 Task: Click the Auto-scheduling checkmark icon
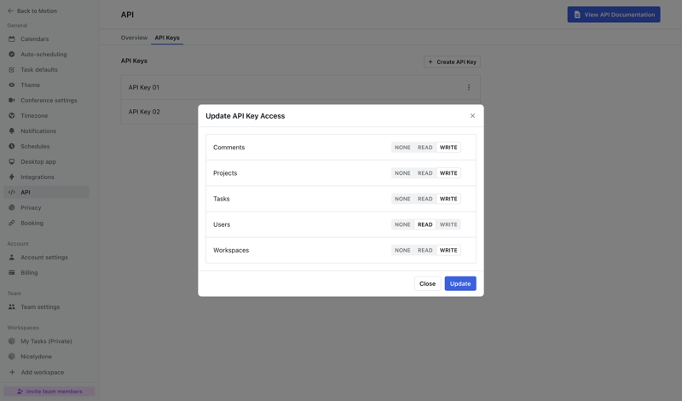[12, 54]
